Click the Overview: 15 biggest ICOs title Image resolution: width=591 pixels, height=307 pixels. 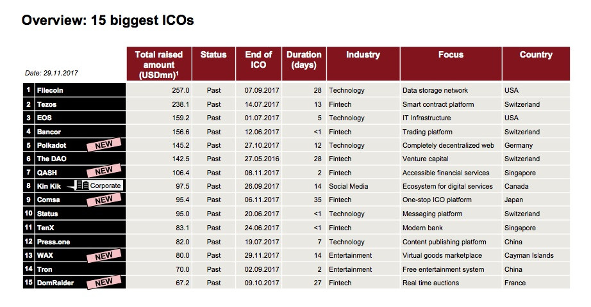[108, 20]
